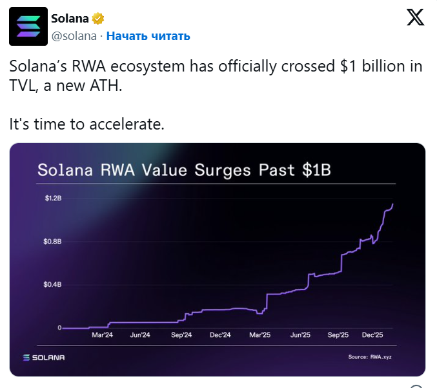Screen dimensions: 437x388
Task: Click the verified badge beside Solana
Action: (x=99, y=17)
